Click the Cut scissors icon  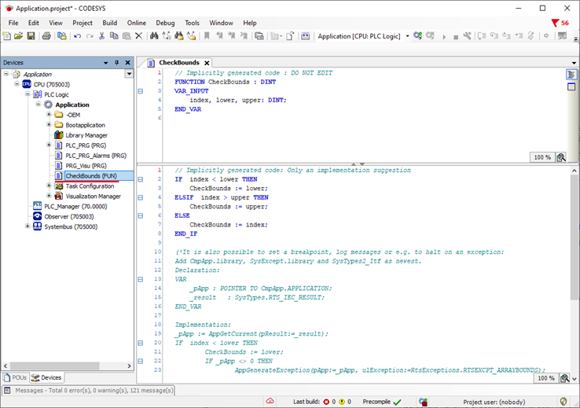[x=102, y=36]
